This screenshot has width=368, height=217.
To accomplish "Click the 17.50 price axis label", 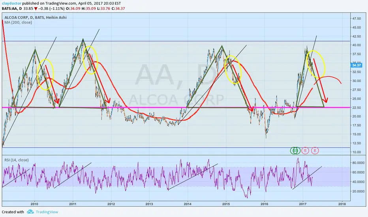I will pos(357,125).
